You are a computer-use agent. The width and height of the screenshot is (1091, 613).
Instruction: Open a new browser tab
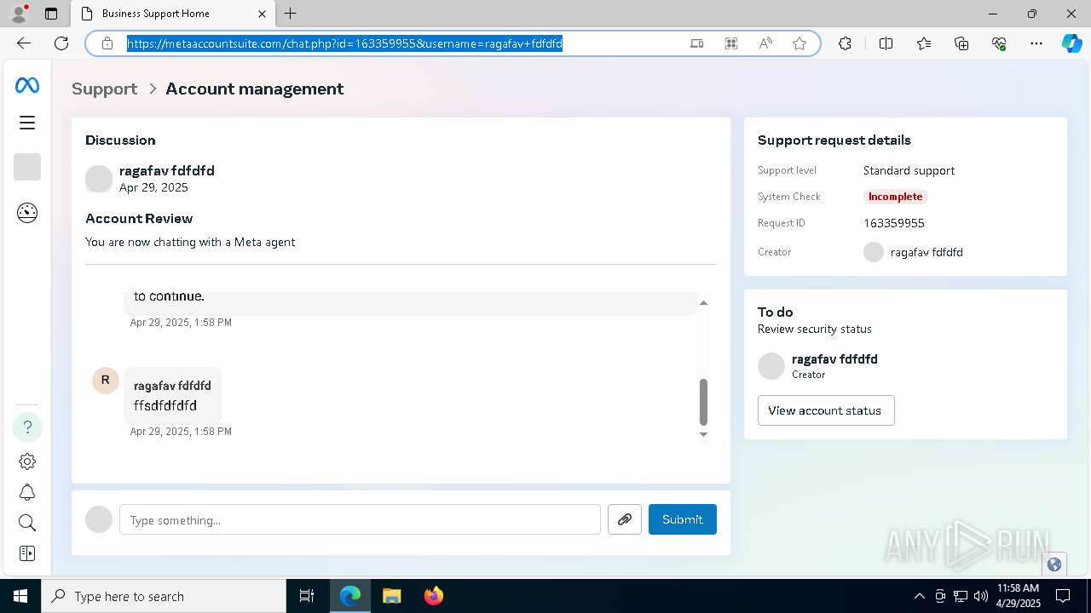(x=291, y=14)
